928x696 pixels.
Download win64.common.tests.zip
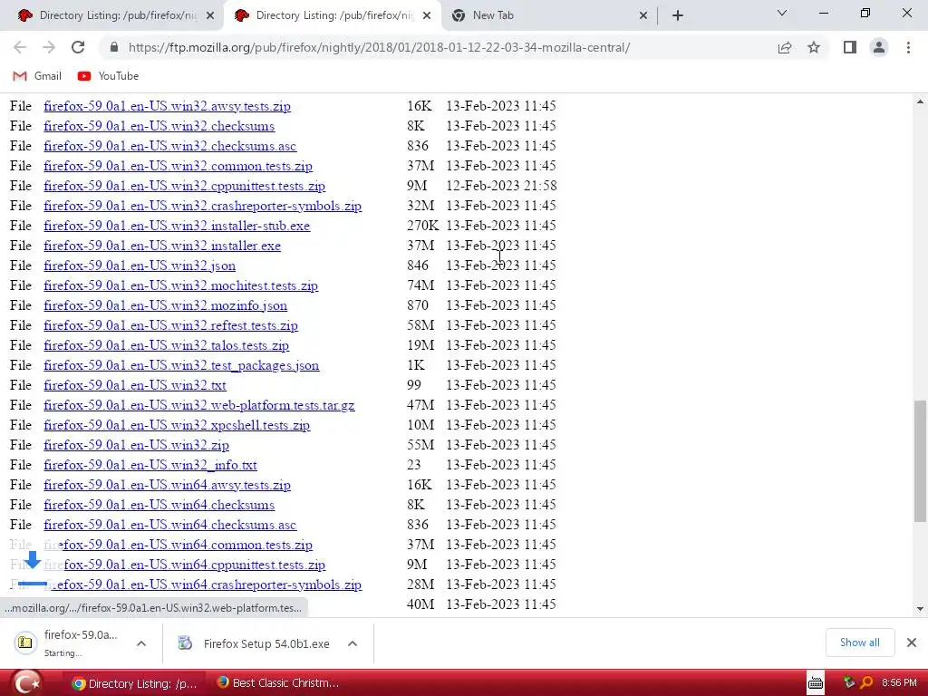[179, 545]
